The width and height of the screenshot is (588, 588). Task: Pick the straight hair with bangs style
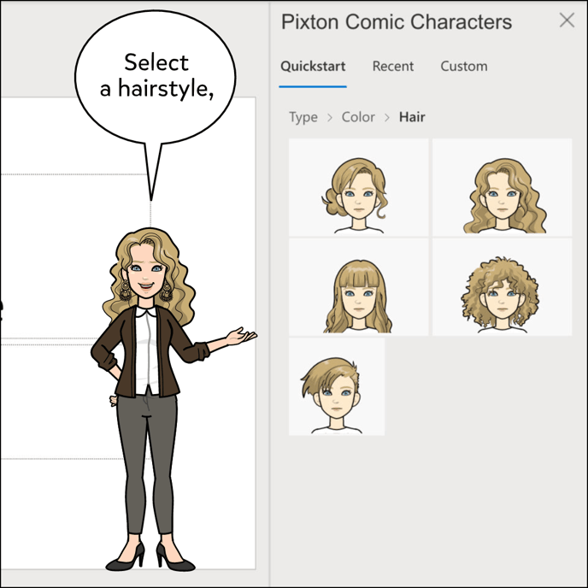pyautogui.click(x=358, y=287)
